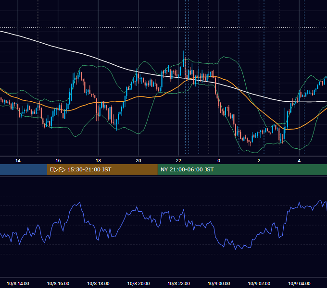
Task: Click the ロンドン 15:30-21:00 JST session bar
Action: pos(102,169)
